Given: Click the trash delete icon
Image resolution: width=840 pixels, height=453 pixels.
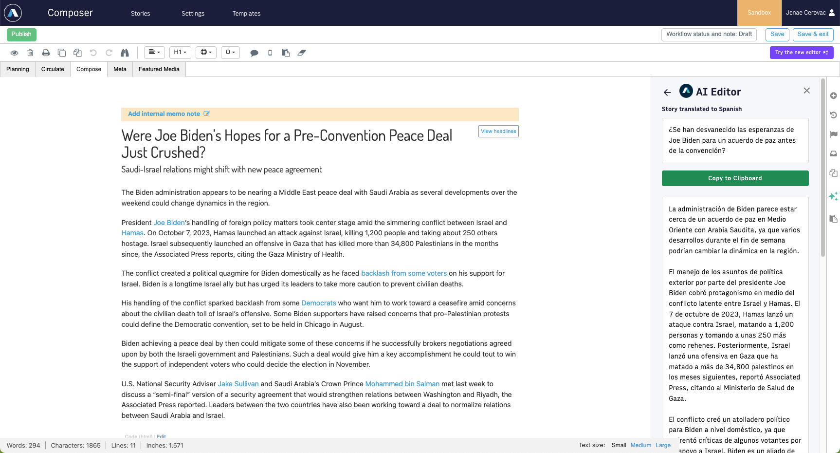Looking at the screenshot, I should 30,53.
